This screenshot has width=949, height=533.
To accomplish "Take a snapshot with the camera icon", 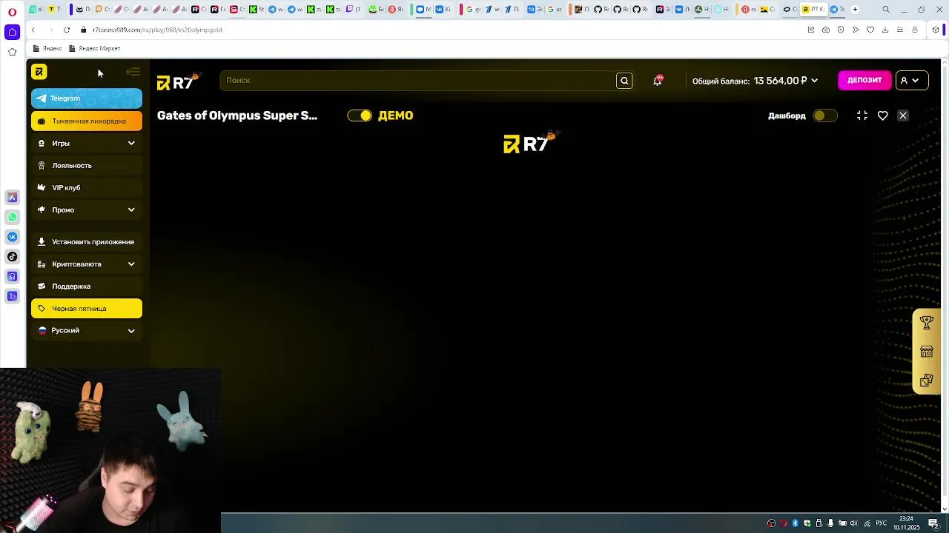I will click(x=826, y=30).
